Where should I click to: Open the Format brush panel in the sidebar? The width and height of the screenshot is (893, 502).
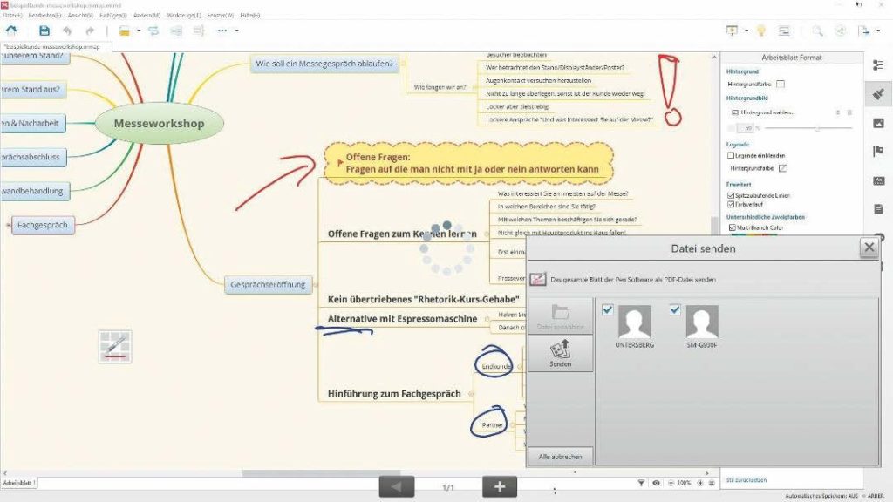click(x=878, y=94)
